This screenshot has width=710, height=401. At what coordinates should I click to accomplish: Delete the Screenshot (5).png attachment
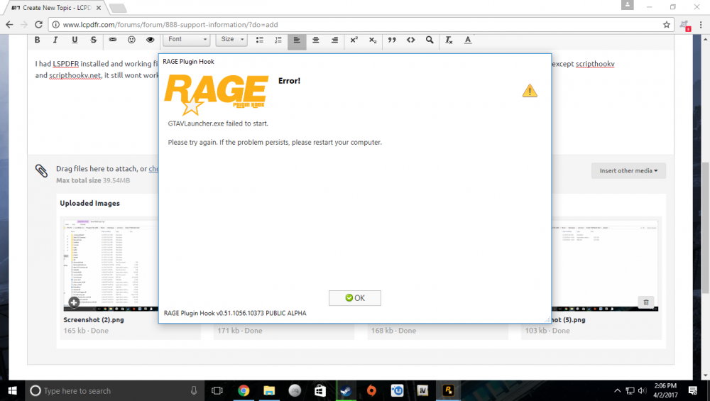click(646, 302)
